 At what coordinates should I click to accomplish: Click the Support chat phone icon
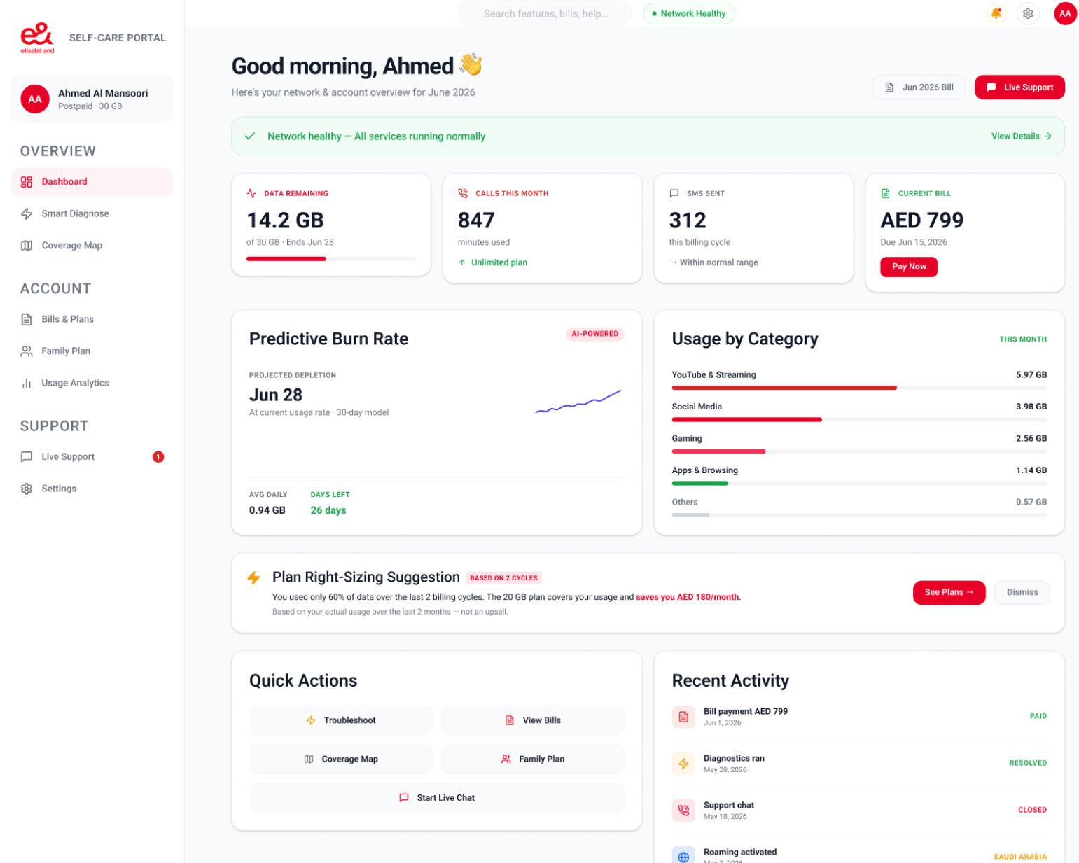point(683,811)
